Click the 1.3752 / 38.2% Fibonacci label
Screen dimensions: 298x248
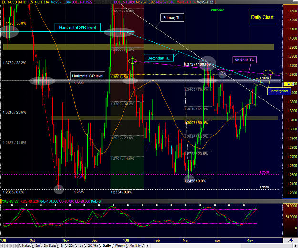tap(14, 63)
